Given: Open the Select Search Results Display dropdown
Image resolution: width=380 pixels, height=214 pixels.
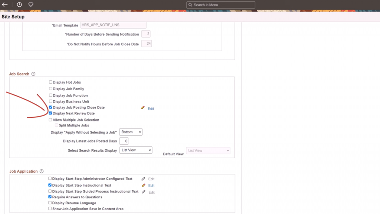Looking at the screenshot, I should (x=136, y=150).
